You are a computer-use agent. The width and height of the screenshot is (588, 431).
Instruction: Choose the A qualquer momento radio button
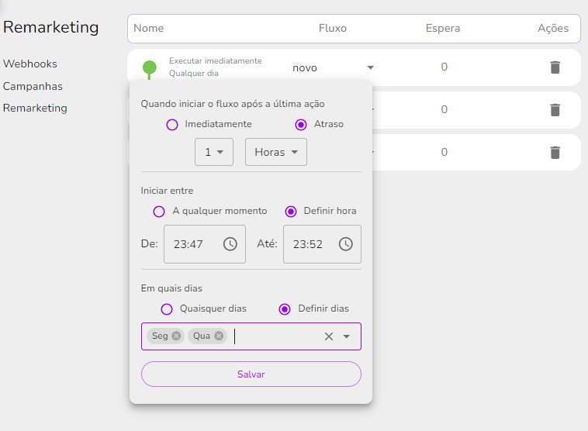(159, 212)
